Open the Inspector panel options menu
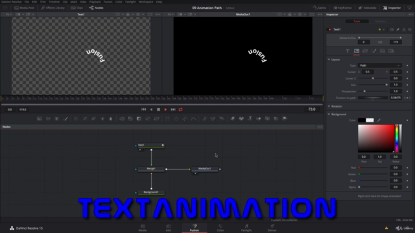415x233 pixels. (x=410, y=14)
